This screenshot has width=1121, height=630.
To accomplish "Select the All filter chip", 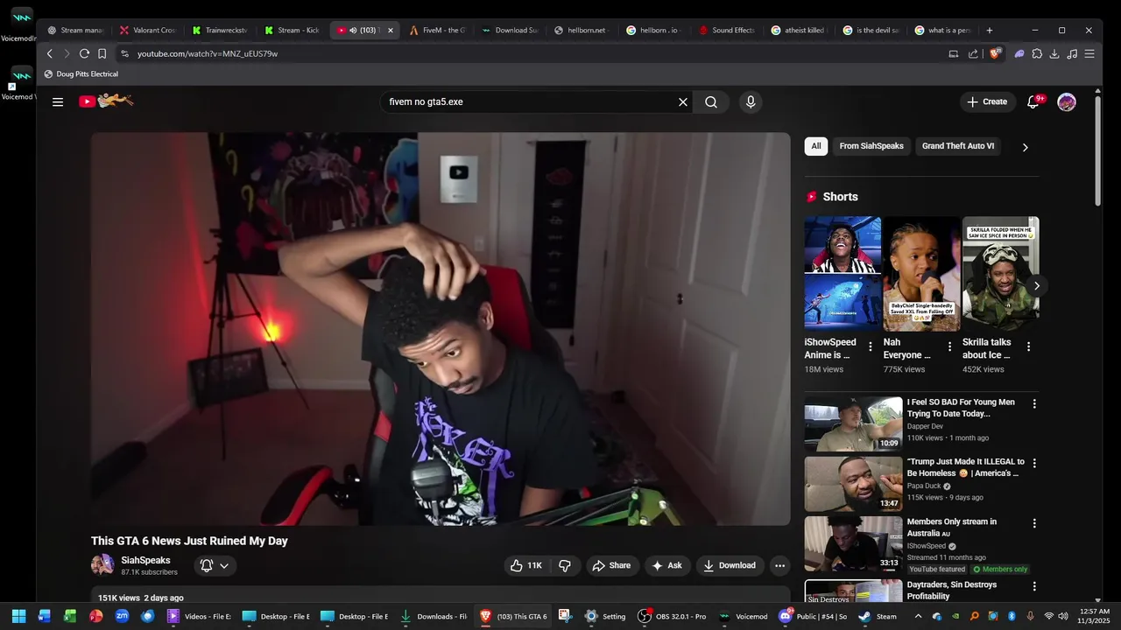I will (x=816, y=146).
